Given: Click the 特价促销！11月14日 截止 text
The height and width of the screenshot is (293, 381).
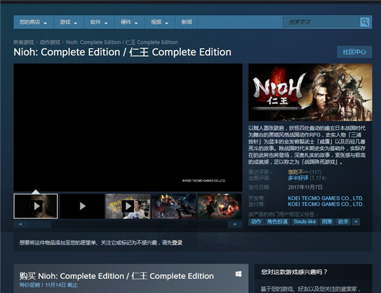Looking at the screenshot, I should point(49,285).
